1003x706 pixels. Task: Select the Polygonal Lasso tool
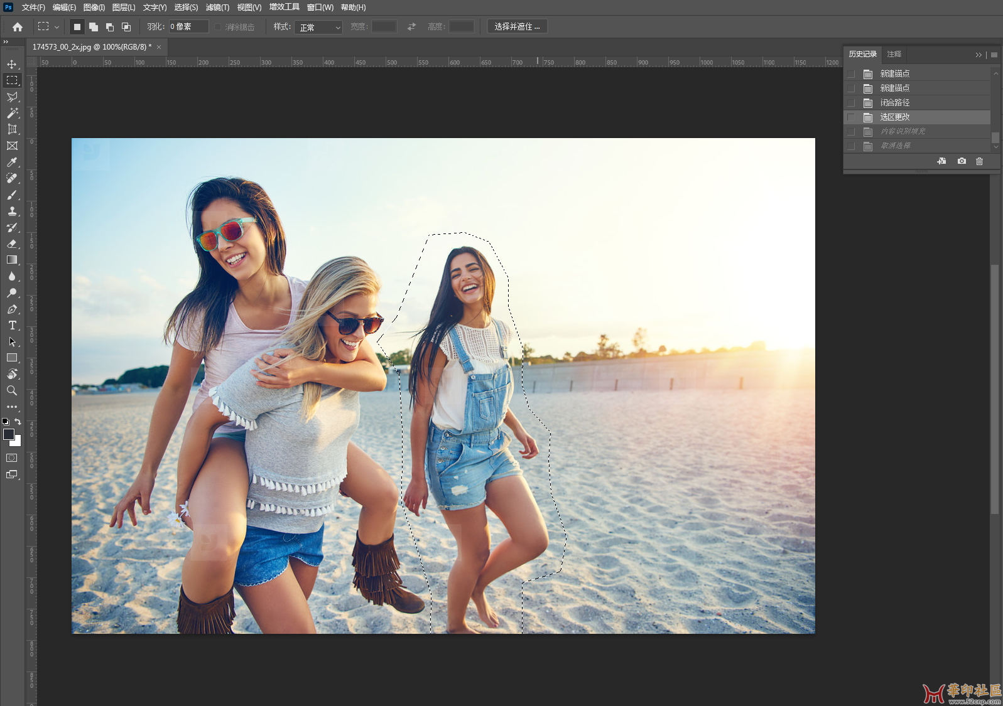pos(12,97)
